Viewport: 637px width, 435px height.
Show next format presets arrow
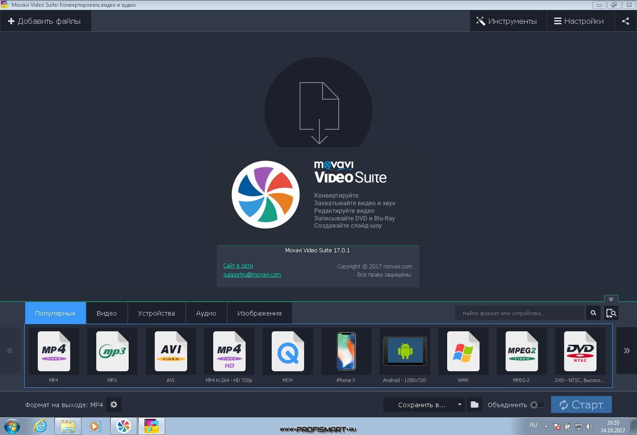click(x=627, y=351)
